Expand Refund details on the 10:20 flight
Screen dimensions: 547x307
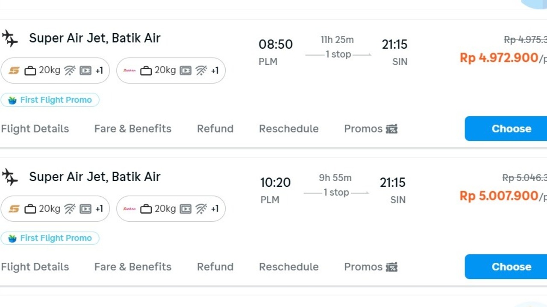tap(215, 267)
